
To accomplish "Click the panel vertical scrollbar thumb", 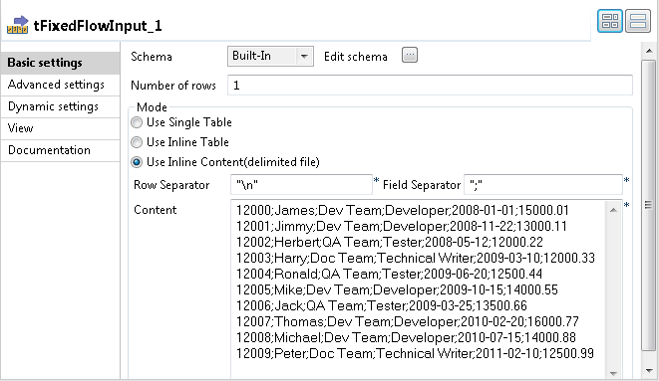I will [649, 205].
